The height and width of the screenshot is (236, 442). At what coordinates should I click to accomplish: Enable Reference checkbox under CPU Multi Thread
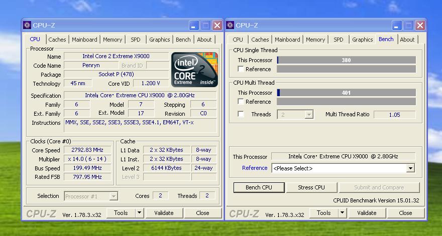[241, 102]
